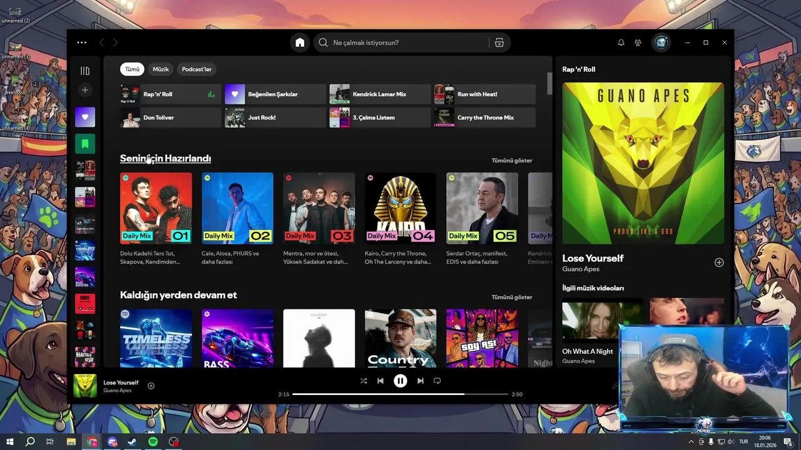The height and width of the screenshot is (450, 801).
Task: Open the Senin İçin Hazırlandı heading link
Action: [165, 159]
